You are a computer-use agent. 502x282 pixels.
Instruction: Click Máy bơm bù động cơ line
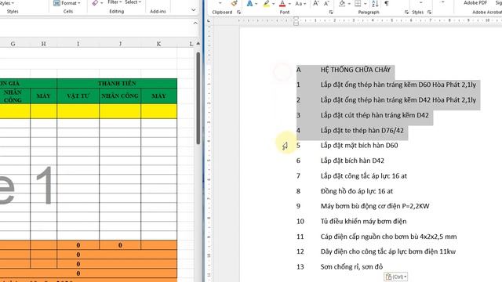tap(375, 206)
